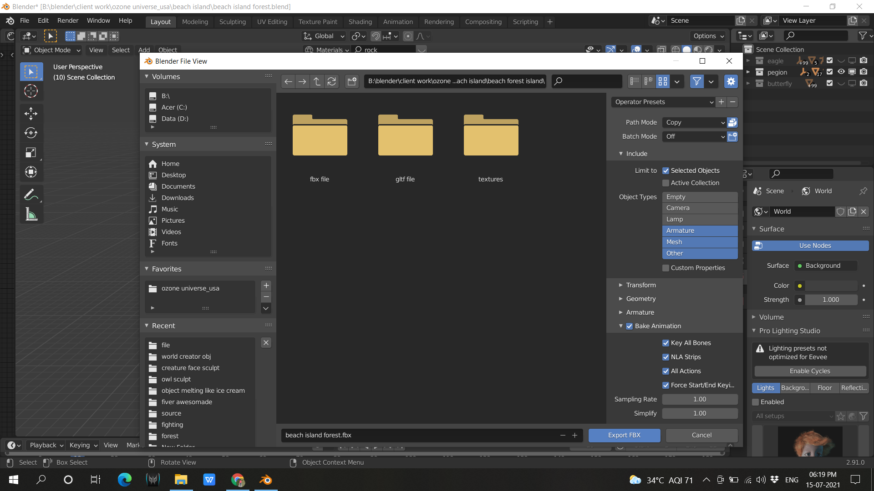This screenshot has height=491, width=874.
Task: Open File Explorer from the Windows taskbar
Action: [x=181, y=480]
